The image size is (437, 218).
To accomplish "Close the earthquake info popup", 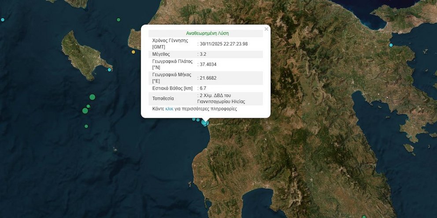I will pos(266,29).
